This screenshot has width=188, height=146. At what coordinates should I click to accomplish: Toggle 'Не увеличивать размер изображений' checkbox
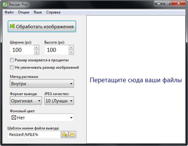tap(12, 67)
